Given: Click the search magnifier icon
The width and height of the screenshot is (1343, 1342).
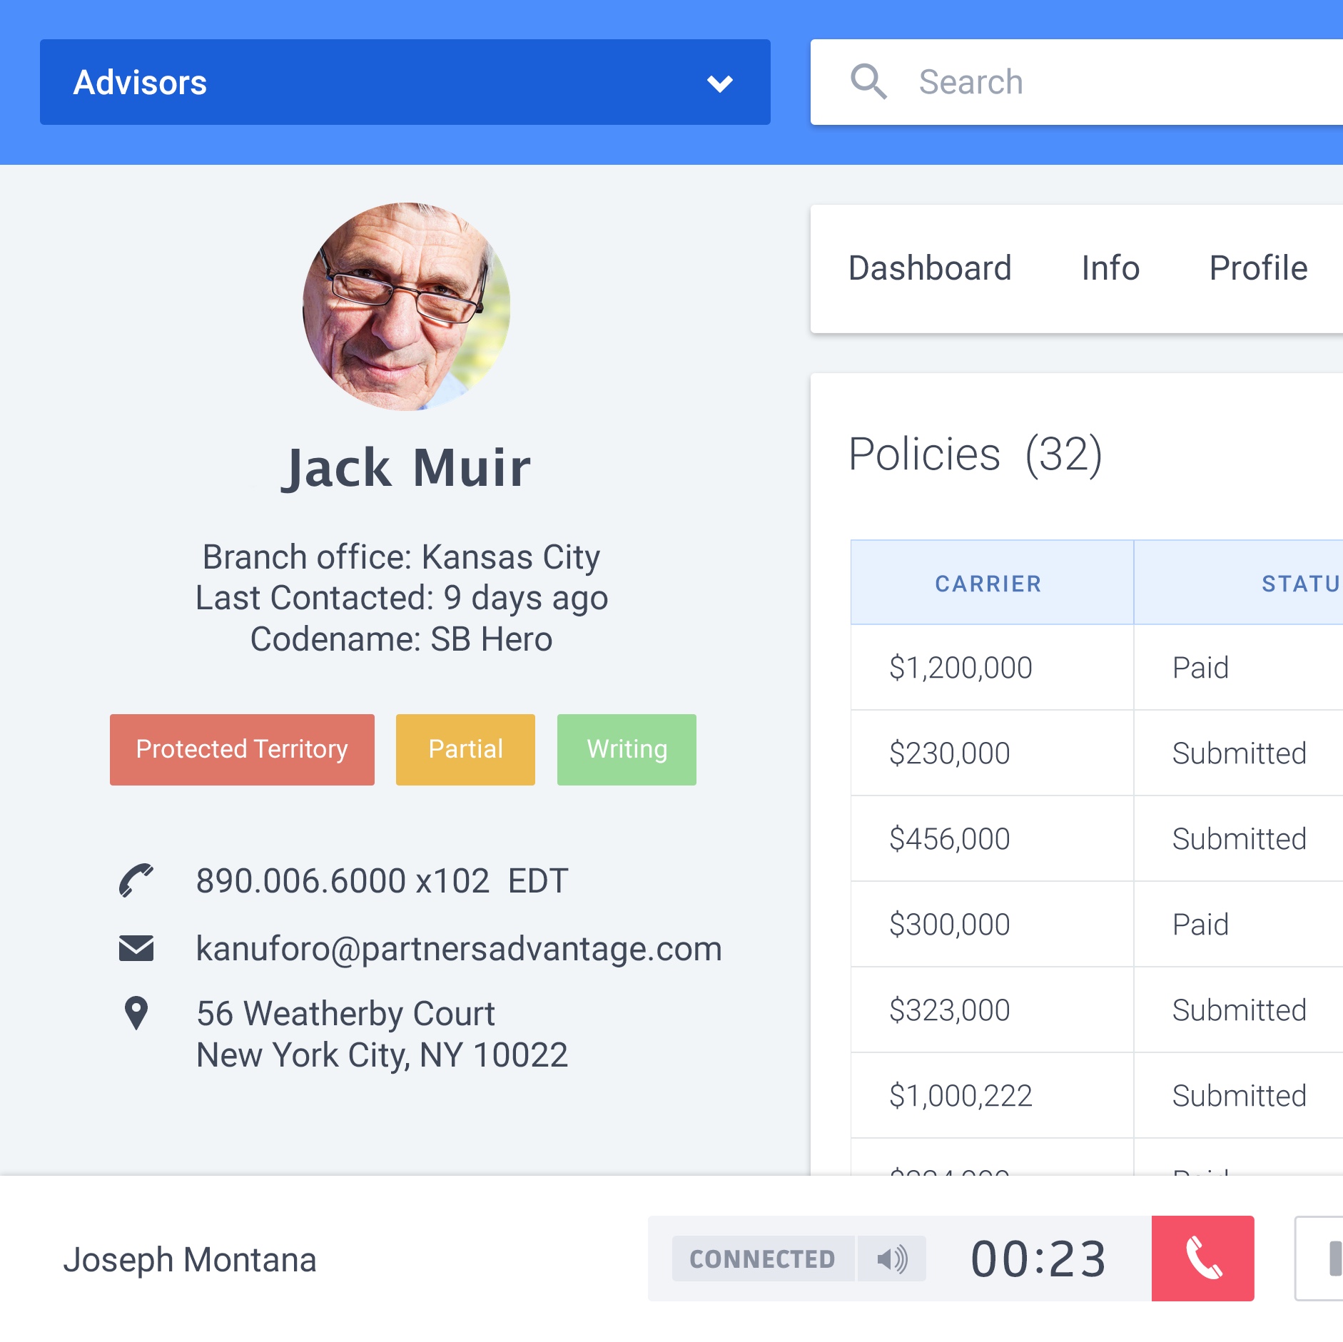Looking at the screenshot, I should coord(868,82).
